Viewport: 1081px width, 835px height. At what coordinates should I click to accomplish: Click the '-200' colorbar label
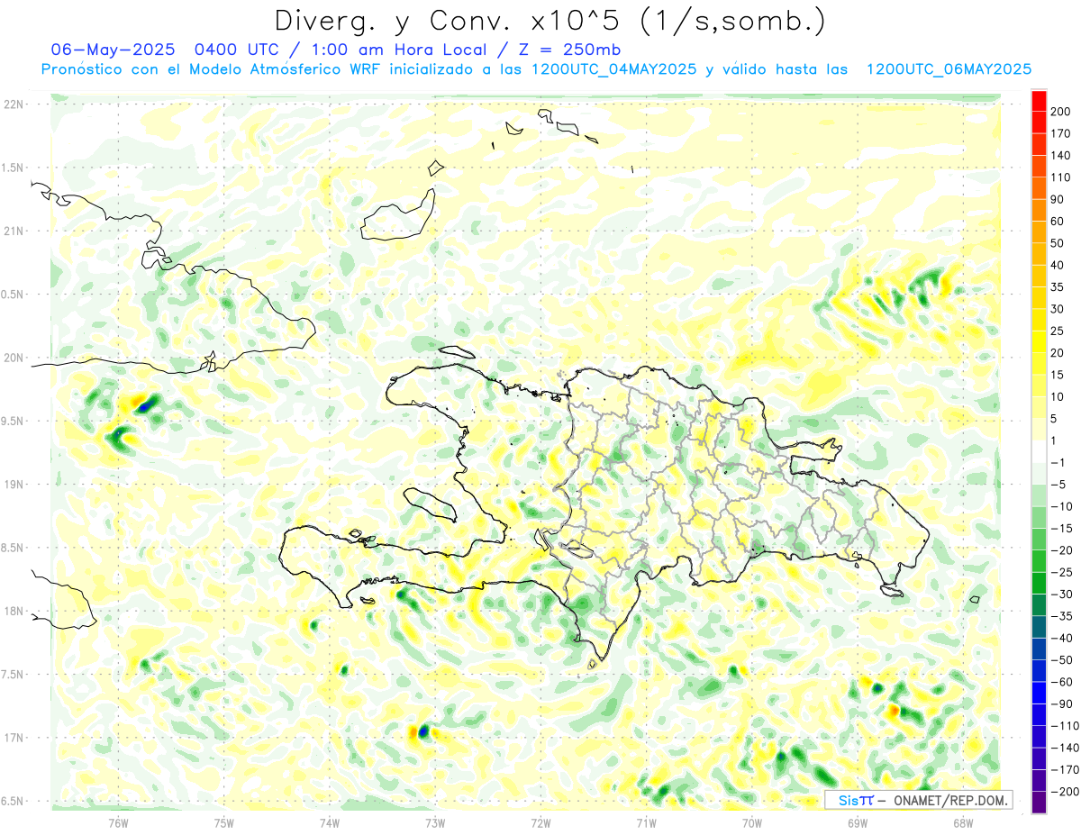[x=1063, y=792]
